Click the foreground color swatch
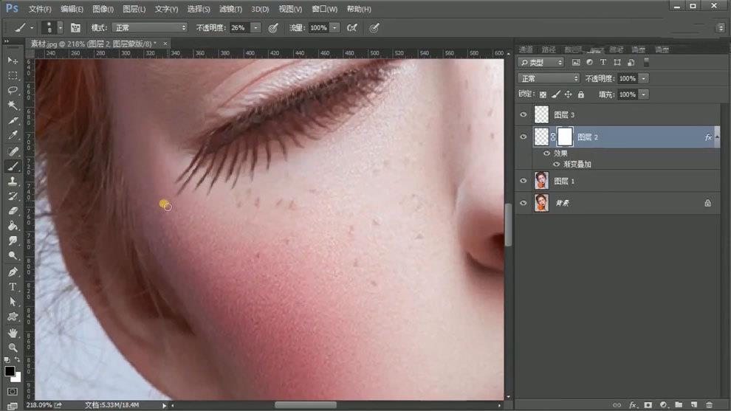 click(10, 371)
